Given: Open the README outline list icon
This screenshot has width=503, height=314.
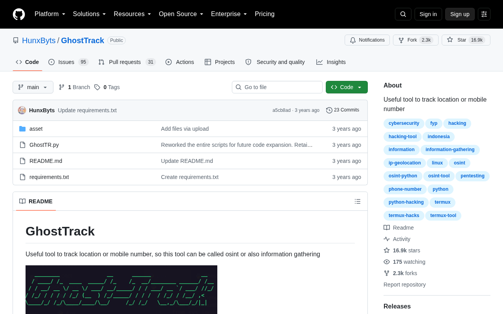Looking at the screenshot, I should 358,201.
